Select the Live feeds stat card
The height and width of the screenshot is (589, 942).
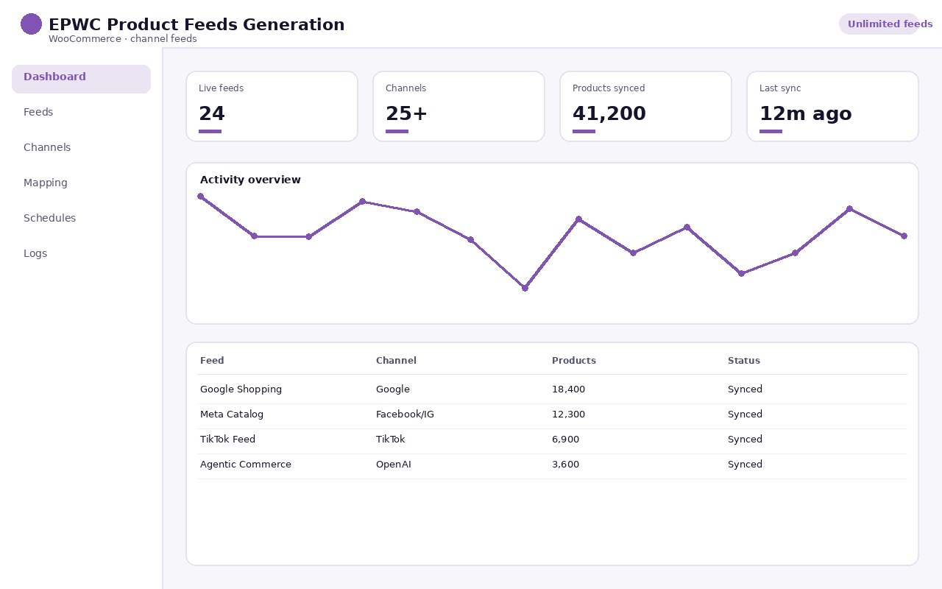[272, 106]
